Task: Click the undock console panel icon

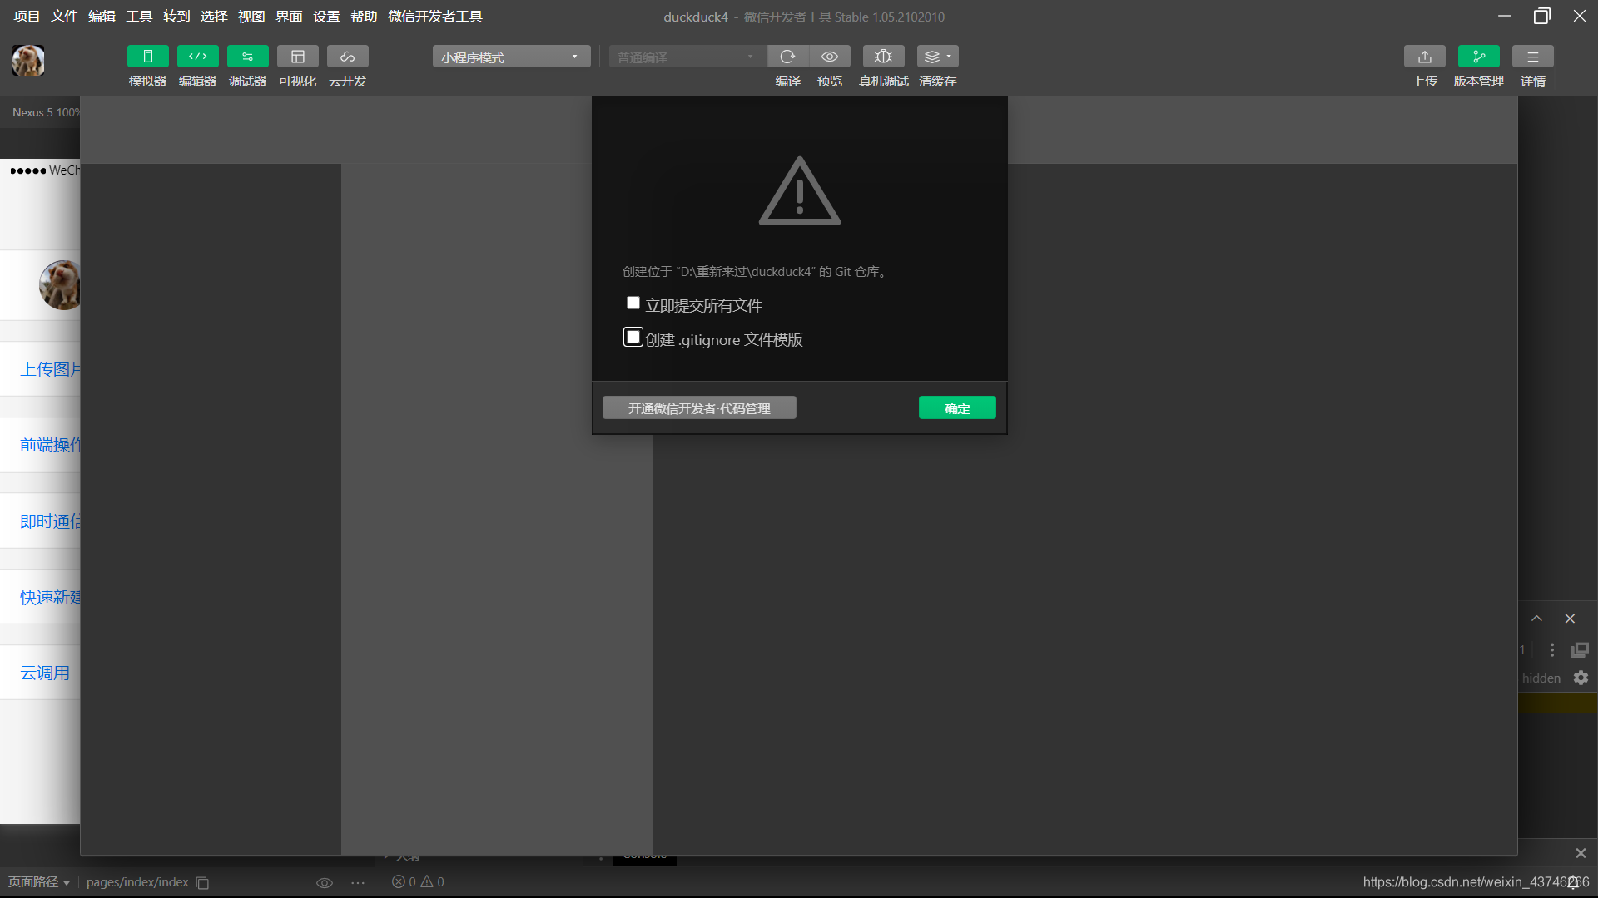Action: click(1580, 650)
